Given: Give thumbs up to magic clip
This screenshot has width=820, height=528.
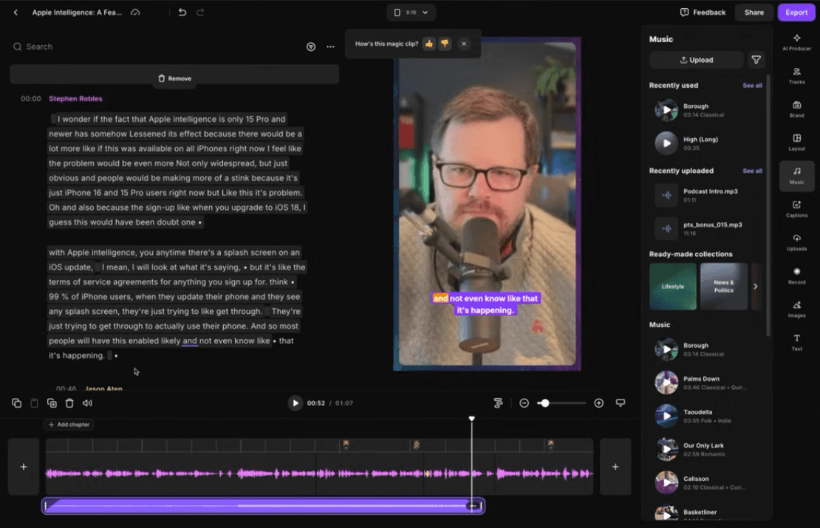Looking at the screenshot, I should pyautogui.click(x=428, y=44).
